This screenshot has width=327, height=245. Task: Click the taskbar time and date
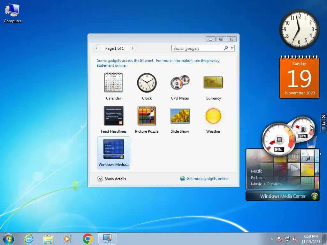pyautogui.click(x=311, y=239)
